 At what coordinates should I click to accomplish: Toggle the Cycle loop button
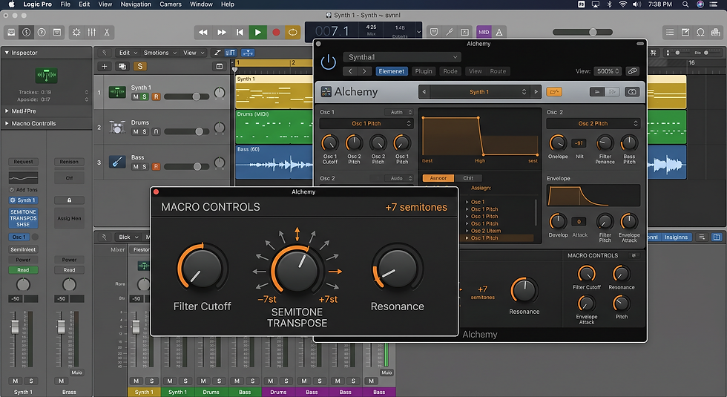293,33
